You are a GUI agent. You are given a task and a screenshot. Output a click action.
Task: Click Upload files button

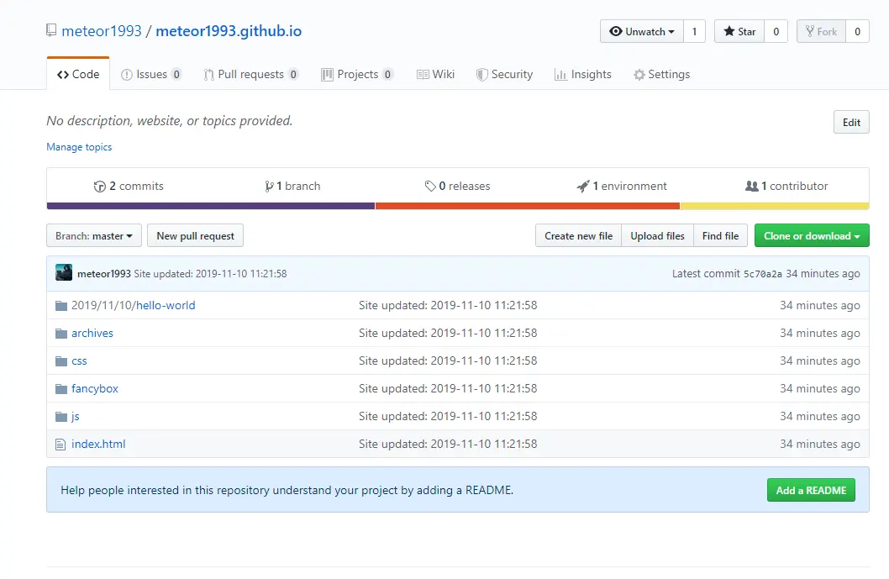tap(657, 235)
